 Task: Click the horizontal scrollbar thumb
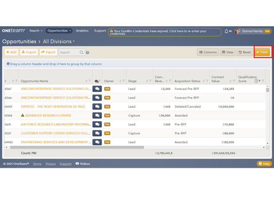point(77,147)
